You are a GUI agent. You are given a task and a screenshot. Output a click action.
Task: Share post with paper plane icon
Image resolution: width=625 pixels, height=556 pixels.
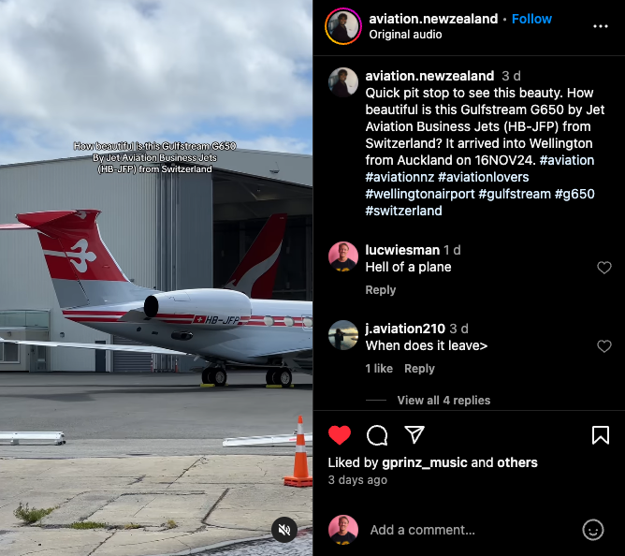tap(414, 434)
